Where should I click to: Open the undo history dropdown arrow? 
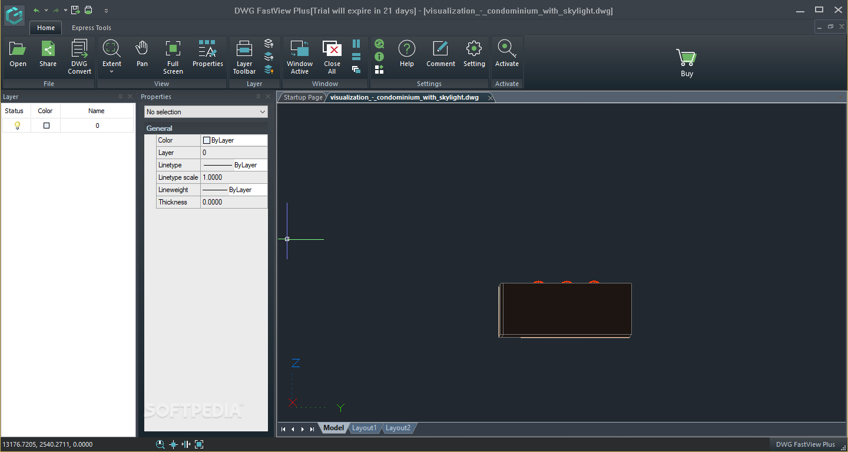click(45, 11)
